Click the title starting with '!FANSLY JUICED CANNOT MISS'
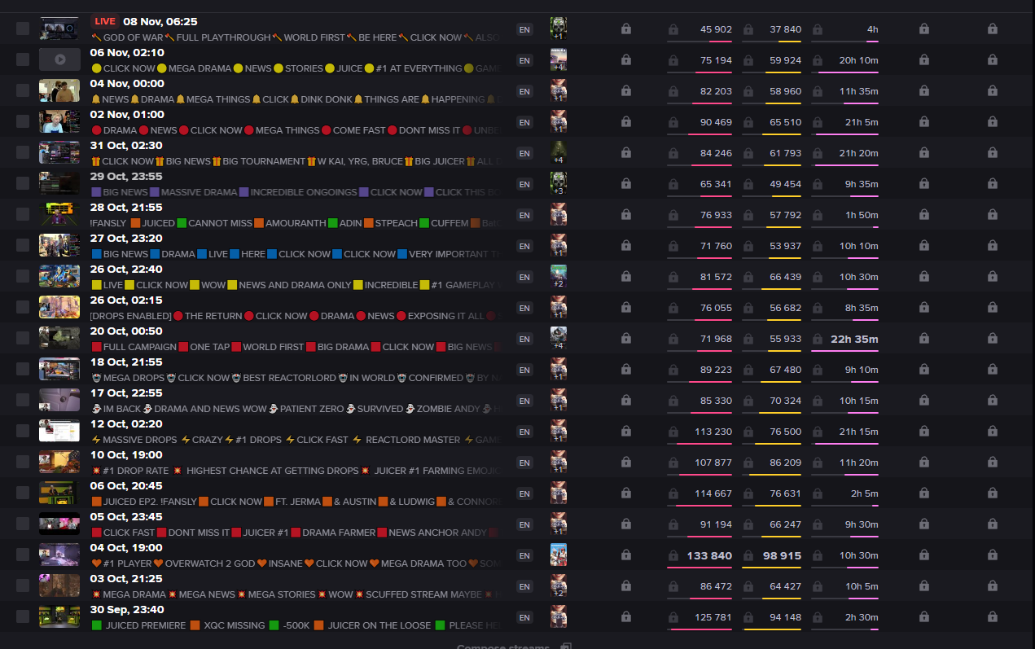The height and width of the screenshot is (649, 1035). (x=296, y=223)
